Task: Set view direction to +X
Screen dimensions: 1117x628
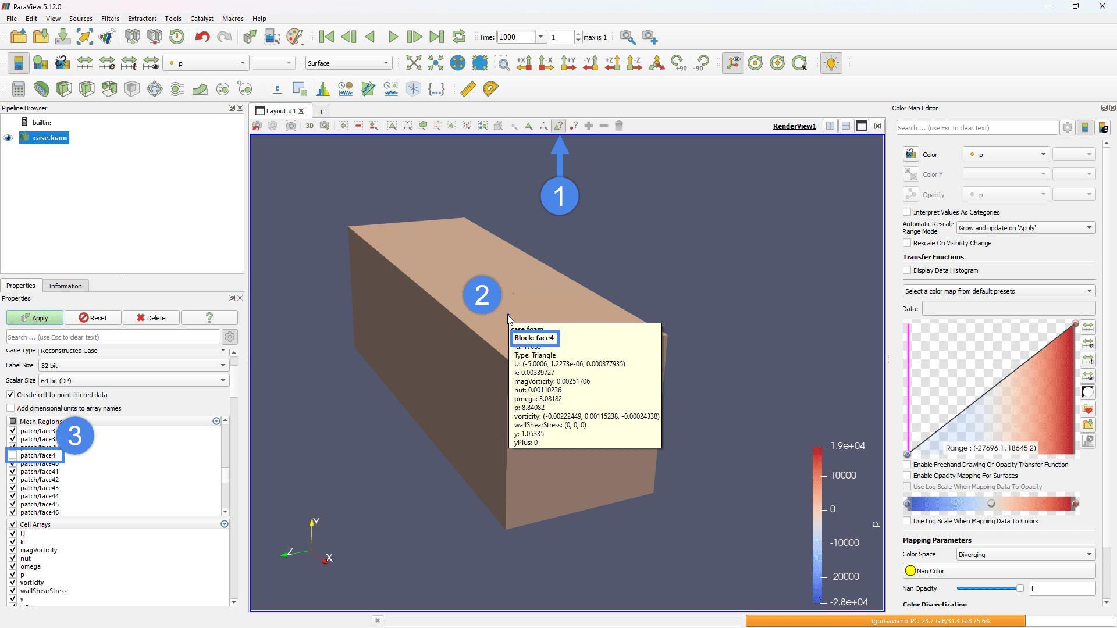Action: coord(524,63)
